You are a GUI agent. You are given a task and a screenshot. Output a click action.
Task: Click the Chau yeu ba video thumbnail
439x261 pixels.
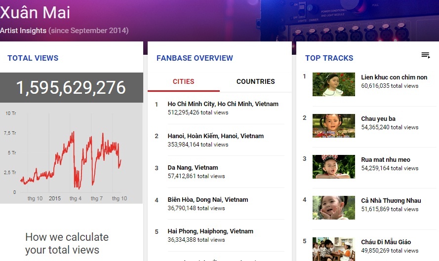pos(333,126)
